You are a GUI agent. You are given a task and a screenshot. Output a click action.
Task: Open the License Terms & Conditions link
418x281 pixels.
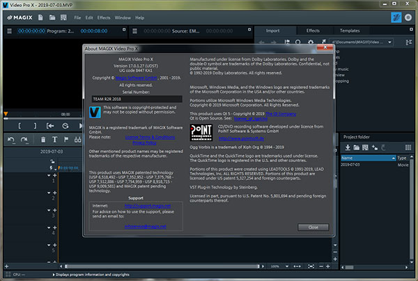pos(150,137)
